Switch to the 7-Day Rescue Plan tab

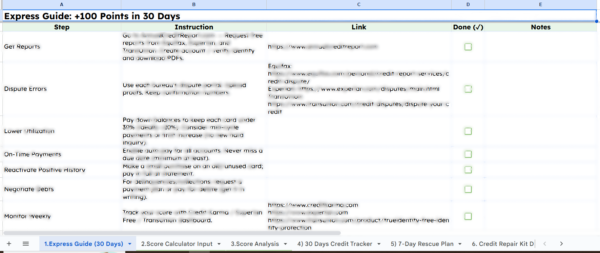point(422,244)
